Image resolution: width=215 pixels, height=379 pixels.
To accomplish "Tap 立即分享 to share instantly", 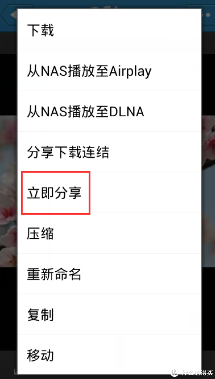I will 109,193.
